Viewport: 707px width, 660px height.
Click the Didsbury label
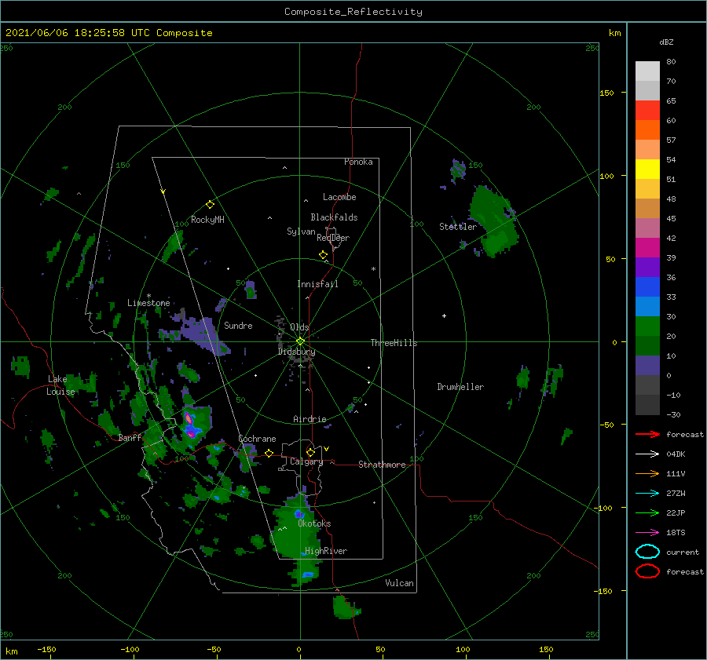tap(297, 352)
